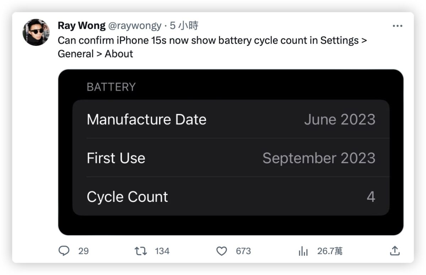The image size is (426, 275).
Task: Open tweet analytics bar chart icon
Action: tap(303, 251)
